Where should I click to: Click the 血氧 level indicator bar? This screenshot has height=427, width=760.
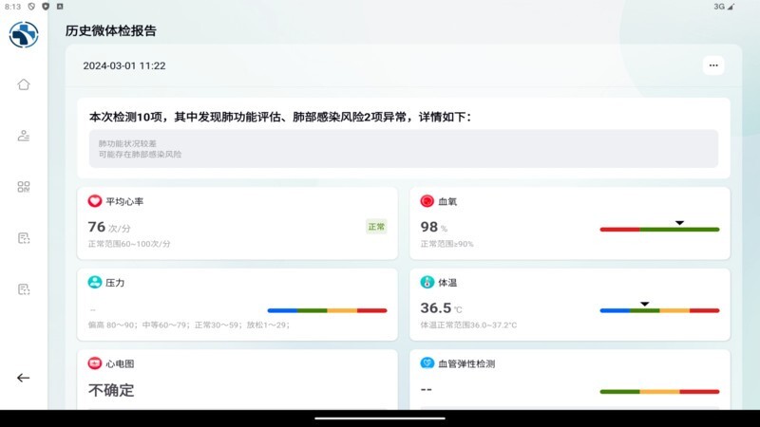tap(659, 229)
